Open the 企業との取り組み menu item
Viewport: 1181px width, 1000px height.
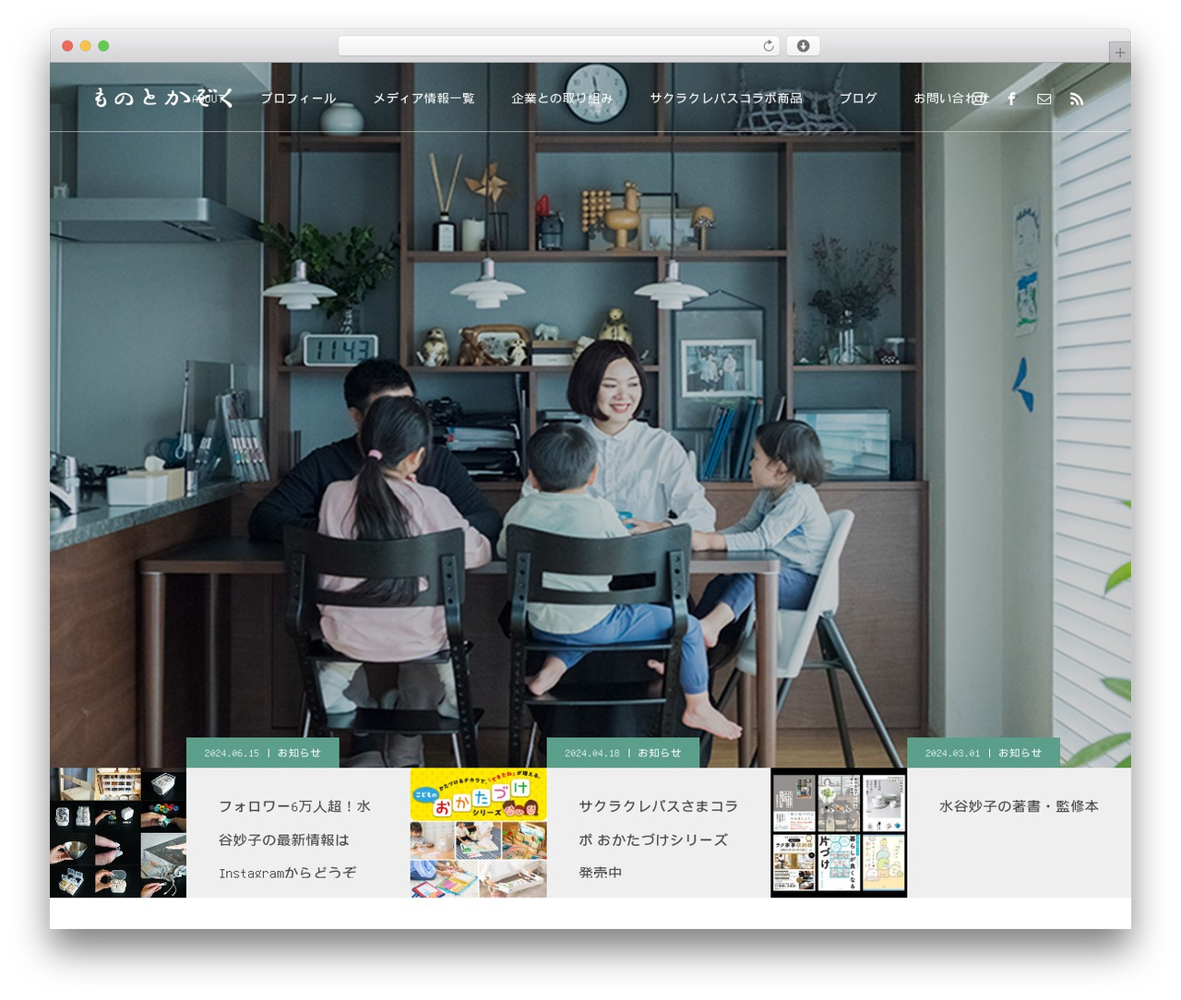click(562, 98)
